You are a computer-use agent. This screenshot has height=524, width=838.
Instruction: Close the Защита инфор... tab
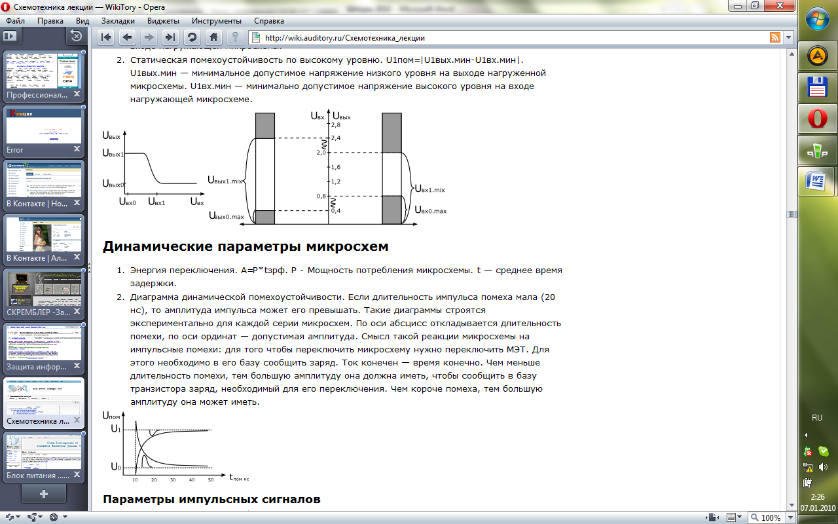[77, 367]
